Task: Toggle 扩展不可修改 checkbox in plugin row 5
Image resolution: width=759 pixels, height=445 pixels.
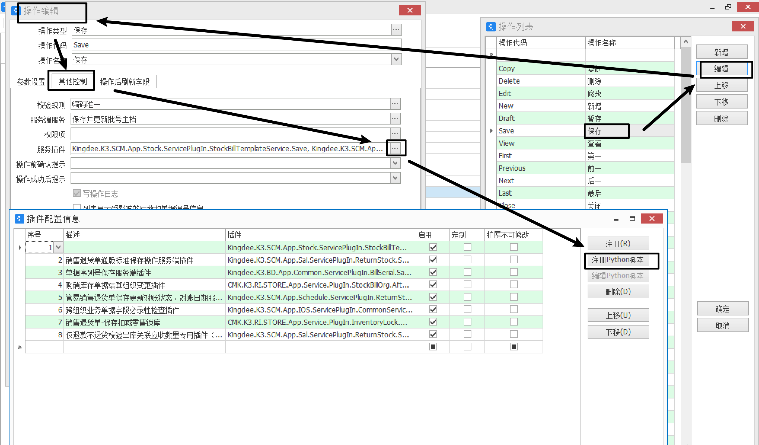Action: click(x=514, y=297)
